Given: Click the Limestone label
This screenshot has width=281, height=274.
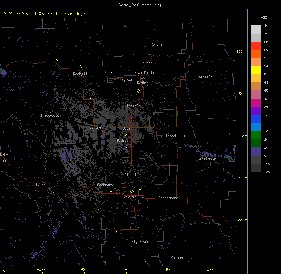Looking at the screenshot, I should pyautogui.click(x=50, y=116).
